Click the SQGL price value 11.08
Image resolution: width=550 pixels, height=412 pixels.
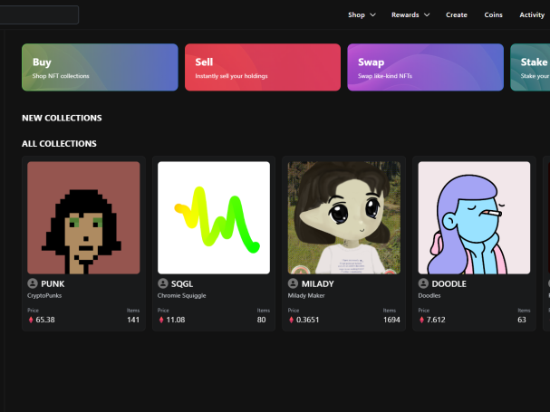[176, 320]
